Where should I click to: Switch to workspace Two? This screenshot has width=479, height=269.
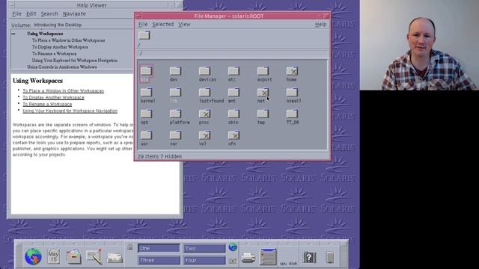204,248
